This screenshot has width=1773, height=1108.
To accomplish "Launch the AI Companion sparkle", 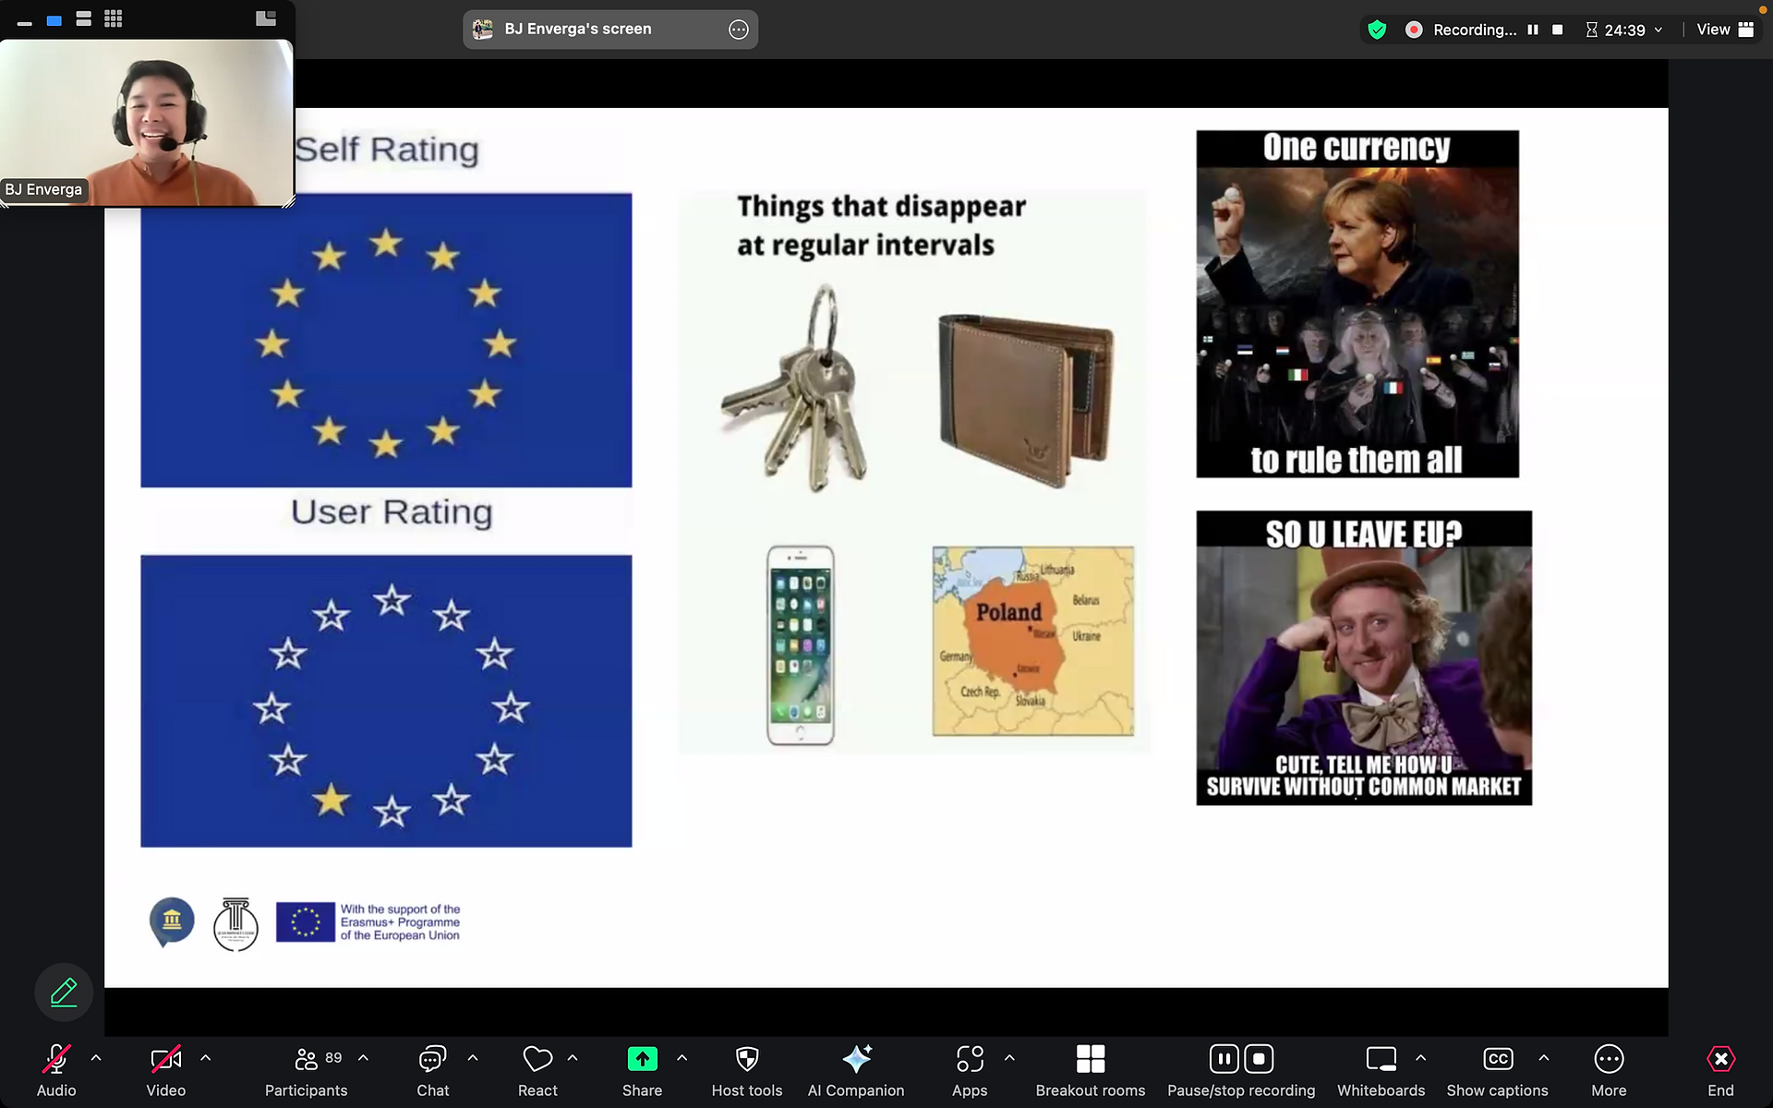I will pyautogui.click(x=856, y=1070).
